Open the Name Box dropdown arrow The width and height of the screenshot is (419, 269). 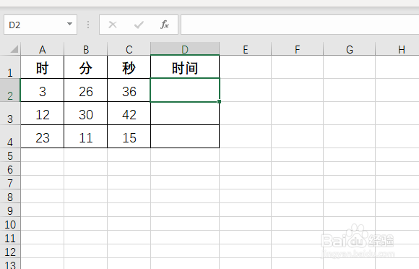pos(69,24)
